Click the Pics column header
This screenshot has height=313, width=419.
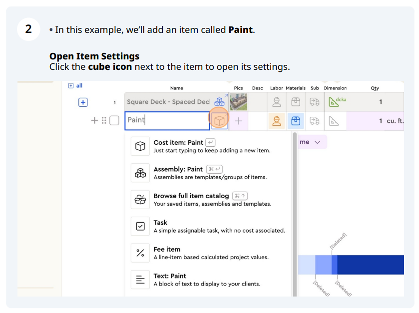point(238,88)
